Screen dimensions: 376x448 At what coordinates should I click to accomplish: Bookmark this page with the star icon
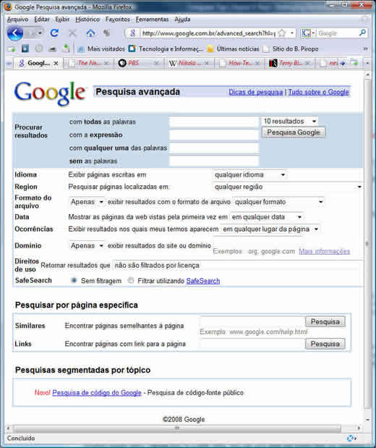tap(282, 33)
